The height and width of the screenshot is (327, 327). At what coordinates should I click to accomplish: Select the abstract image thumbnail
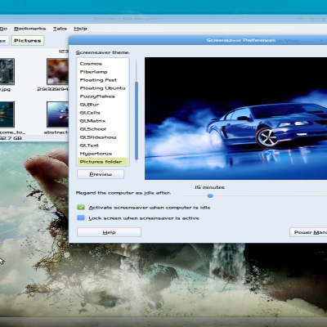57,114
